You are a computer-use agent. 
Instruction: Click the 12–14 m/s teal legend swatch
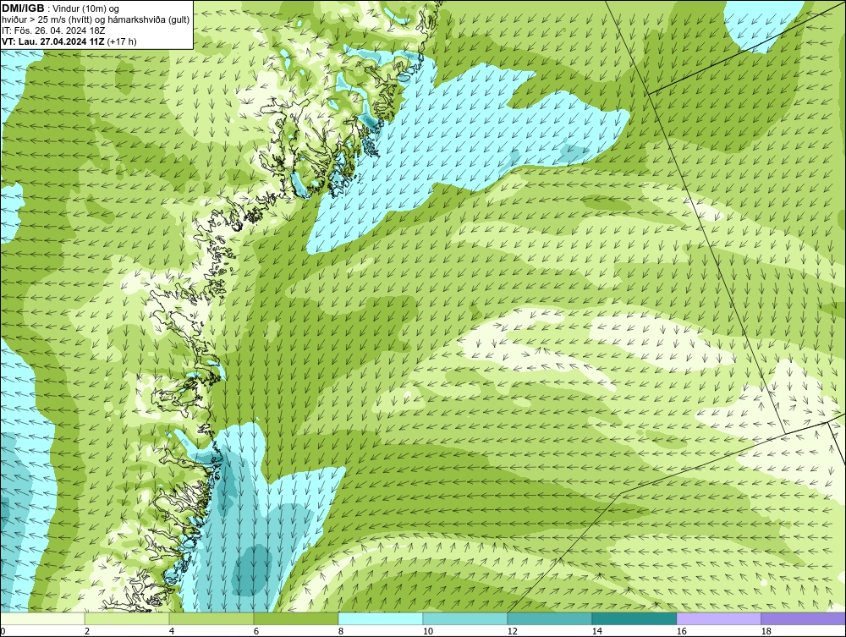pos(549,618)
